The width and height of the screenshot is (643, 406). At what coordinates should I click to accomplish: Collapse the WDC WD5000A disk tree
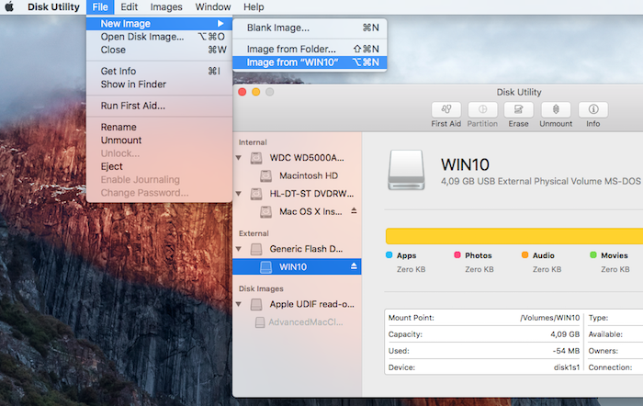240,158
